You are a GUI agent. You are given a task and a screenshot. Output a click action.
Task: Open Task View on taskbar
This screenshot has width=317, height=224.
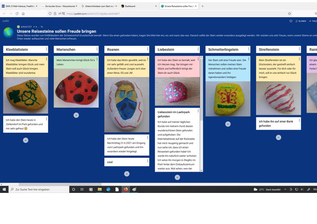[82, 189]
